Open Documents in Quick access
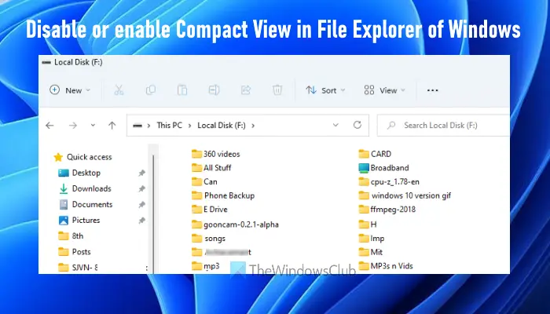 click(x=86, y=204)
